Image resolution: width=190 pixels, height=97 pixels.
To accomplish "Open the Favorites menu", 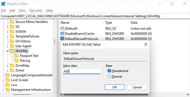I will click(x=36, y=11).
